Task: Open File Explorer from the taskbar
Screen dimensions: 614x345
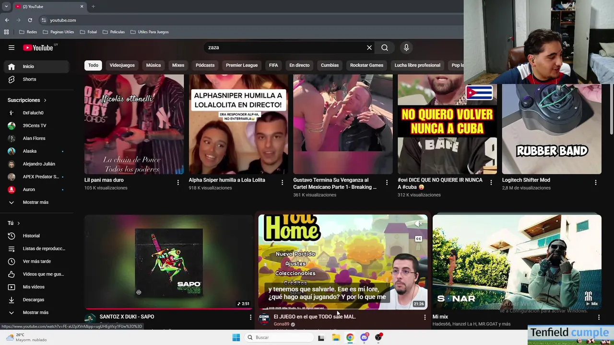Action: tap(336, 337)
